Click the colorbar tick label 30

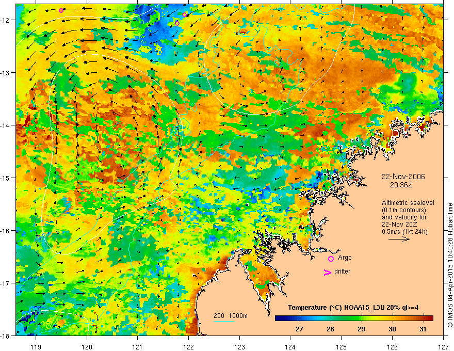(392, 329)
